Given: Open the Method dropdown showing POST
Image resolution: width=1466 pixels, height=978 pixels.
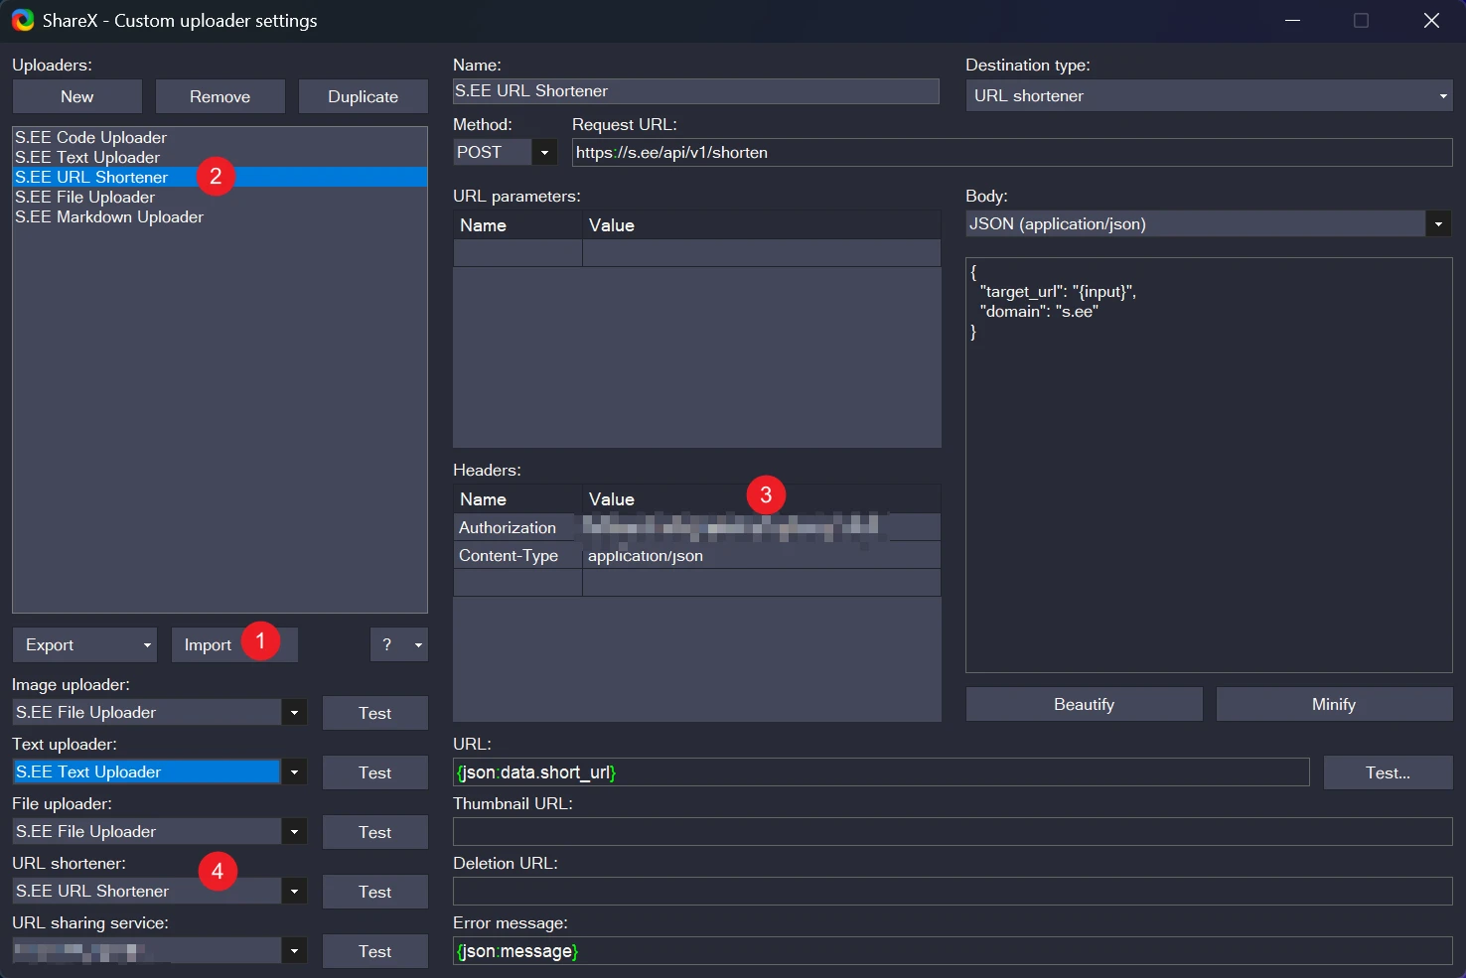Looking at the screenshot, I should tap(544, 152).
